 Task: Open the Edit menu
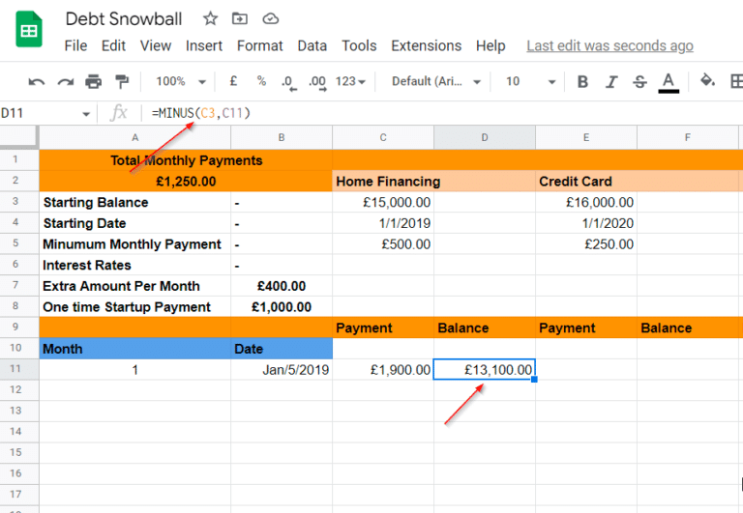click(113, 46)
